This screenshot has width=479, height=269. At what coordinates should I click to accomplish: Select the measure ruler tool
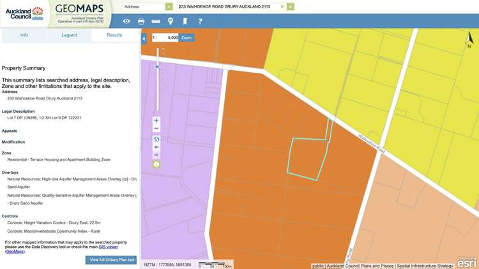[156, 21]
